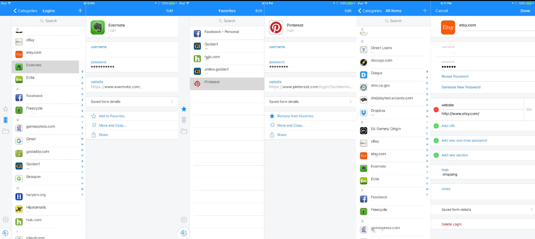
Task: Expand Saved form details in Pinterest detail
Action: point(310,102)
